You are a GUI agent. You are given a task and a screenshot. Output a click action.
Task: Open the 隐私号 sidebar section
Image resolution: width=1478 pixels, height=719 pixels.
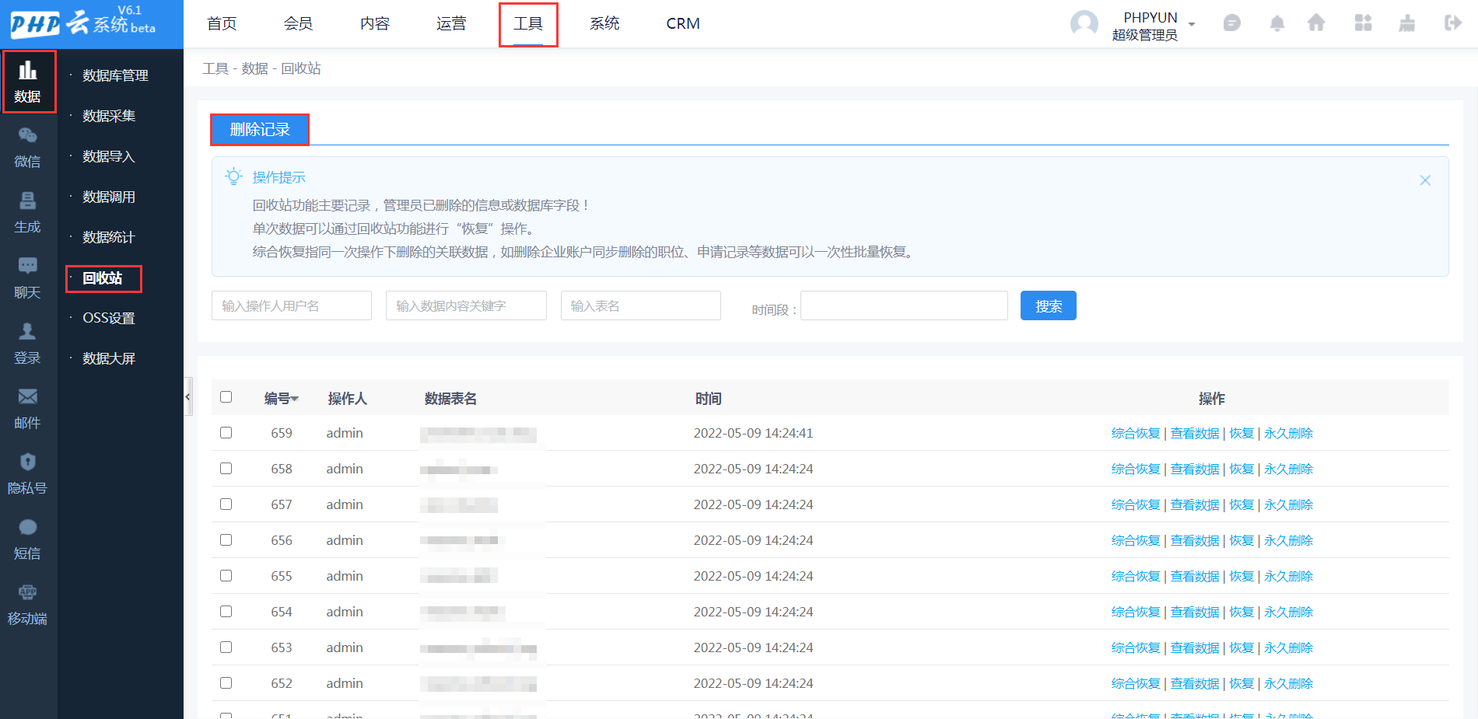coord(28,474)
